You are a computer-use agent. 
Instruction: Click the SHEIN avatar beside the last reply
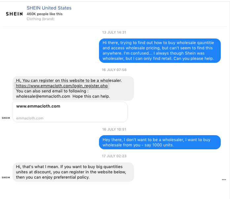[6, 177]
